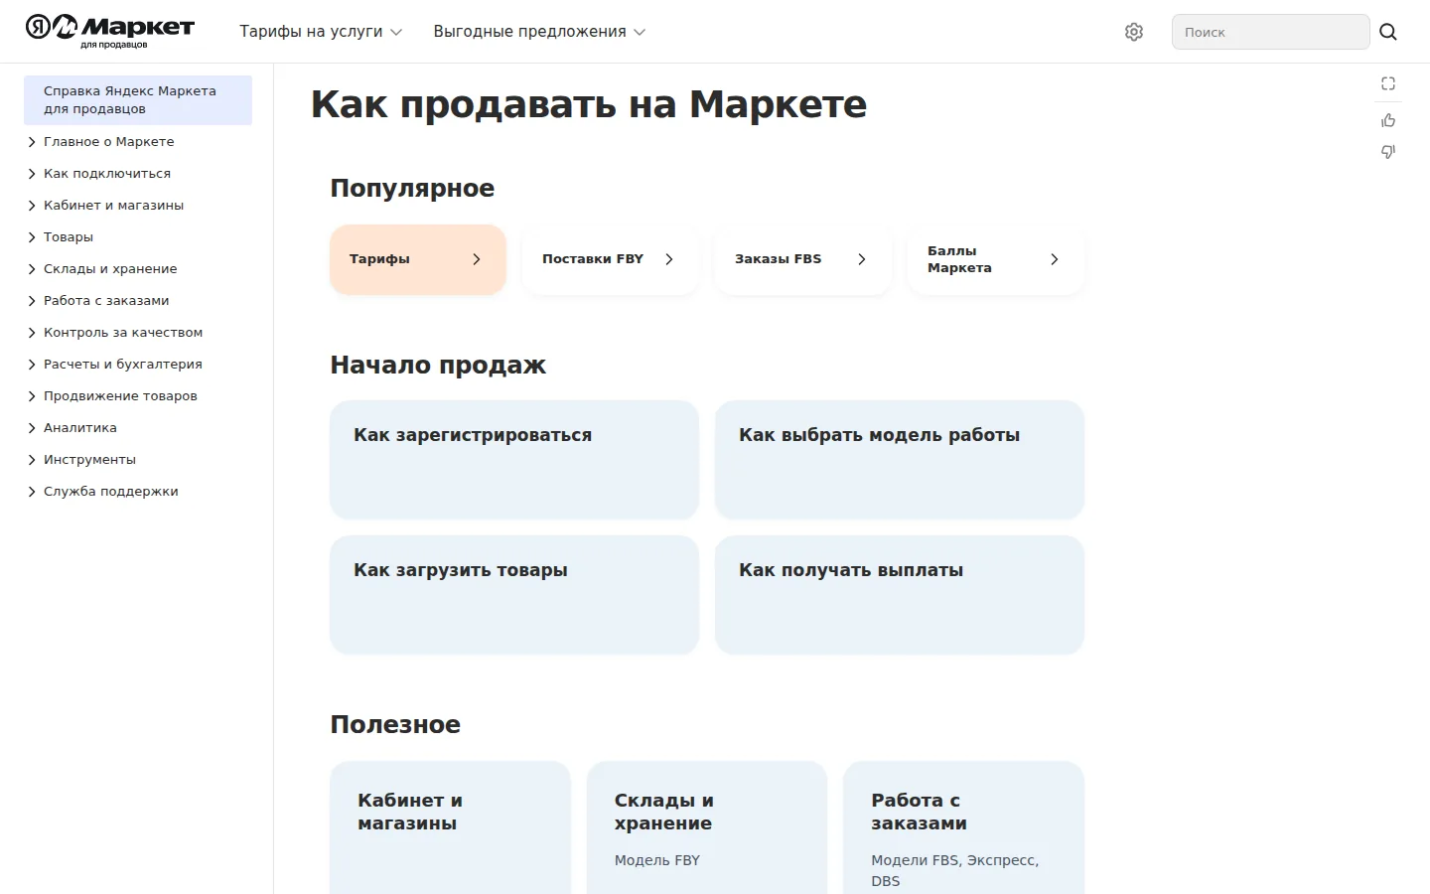
Task: Open Работа с заказами useful card
Action: pos(963,827)
